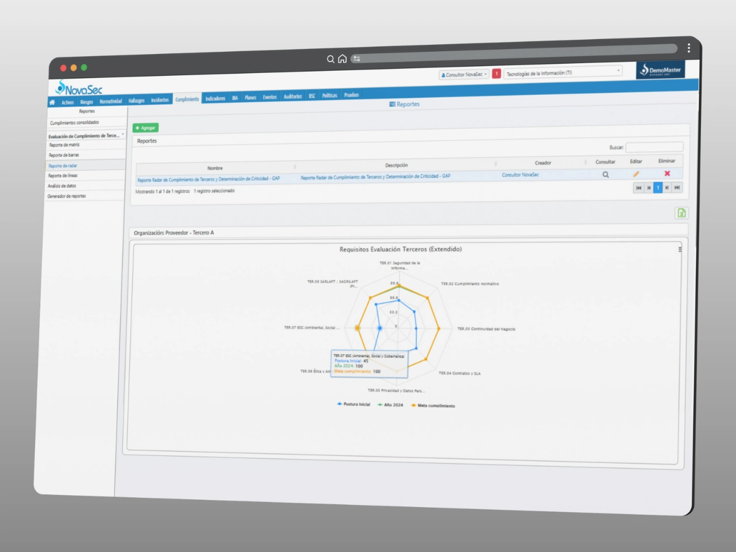Click the red notification badge showing 1
This screenshot has width=736, height=552.
496,74
